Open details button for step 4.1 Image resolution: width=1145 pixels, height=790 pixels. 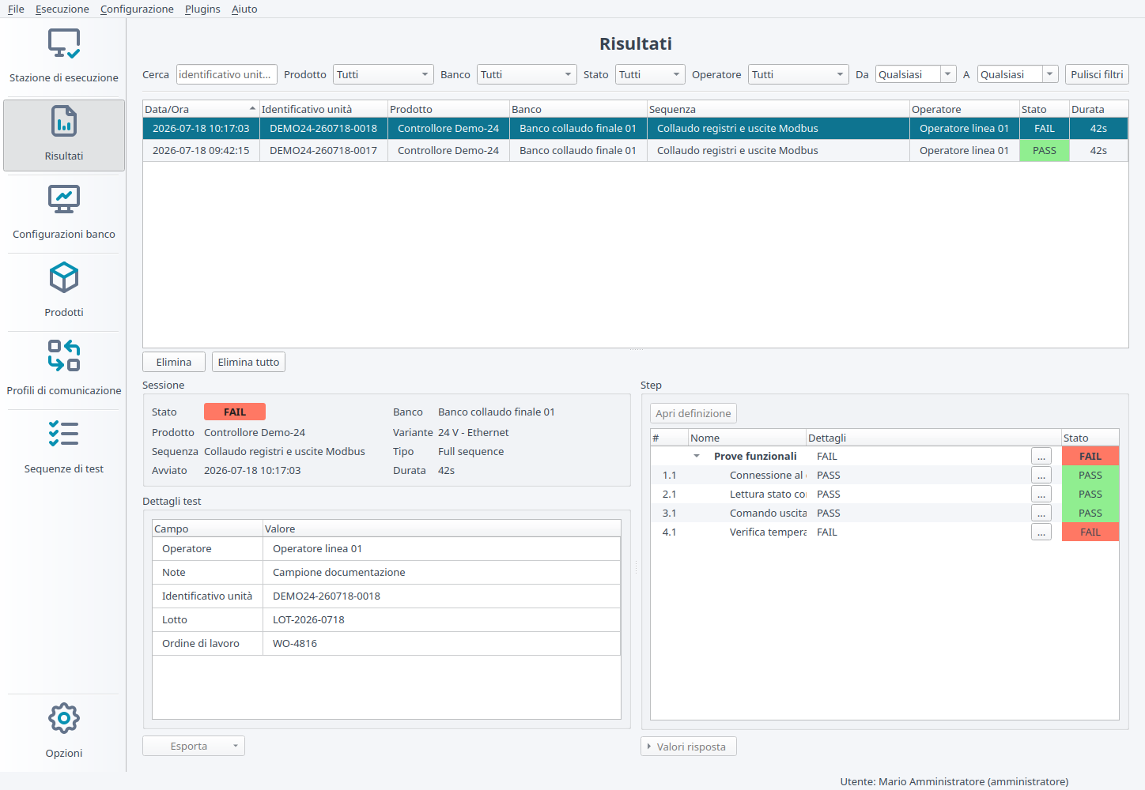tap(1041, 532)
